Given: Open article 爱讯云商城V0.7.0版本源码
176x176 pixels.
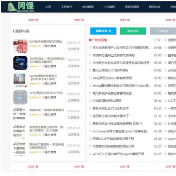Looking at the screenshot, I should coord(110,70).
